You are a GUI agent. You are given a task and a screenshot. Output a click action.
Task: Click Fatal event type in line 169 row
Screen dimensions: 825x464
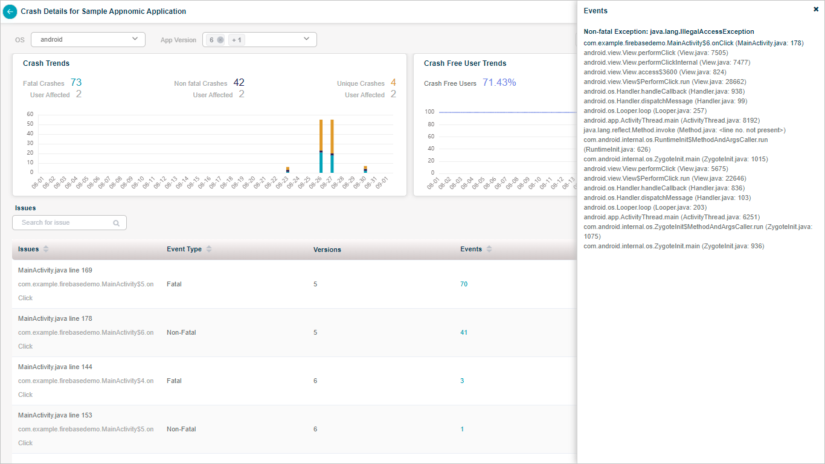pos(174,284)
